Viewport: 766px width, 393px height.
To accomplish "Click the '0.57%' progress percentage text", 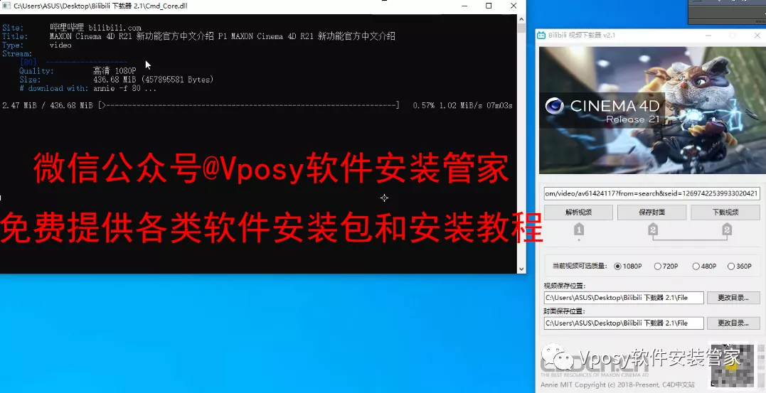I will [x=424, y=105].
